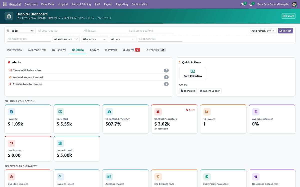
Task: Click the Look up one patient field
Action: click(151, 31)
